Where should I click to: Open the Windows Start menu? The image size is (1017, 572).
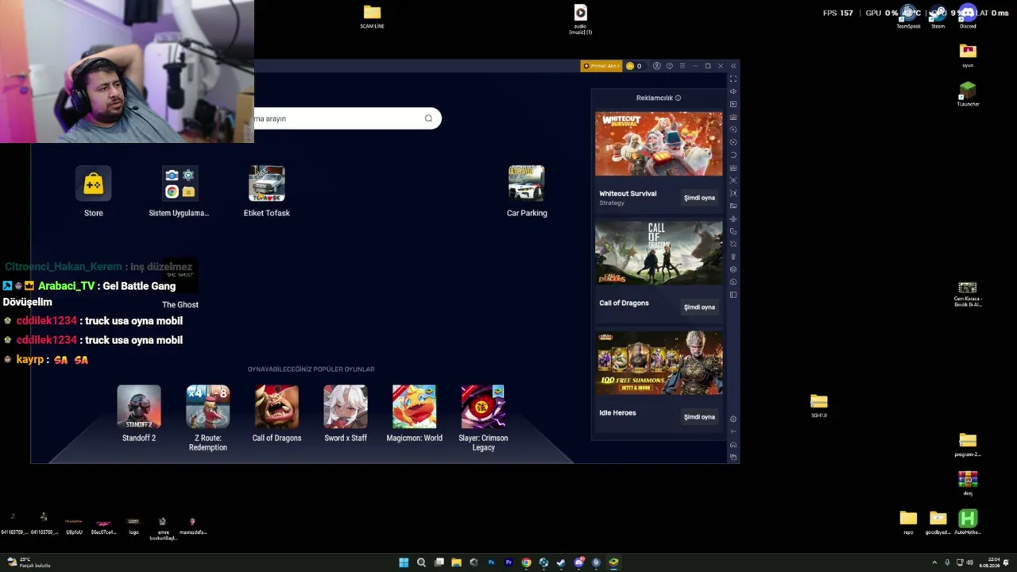(404, 562)
